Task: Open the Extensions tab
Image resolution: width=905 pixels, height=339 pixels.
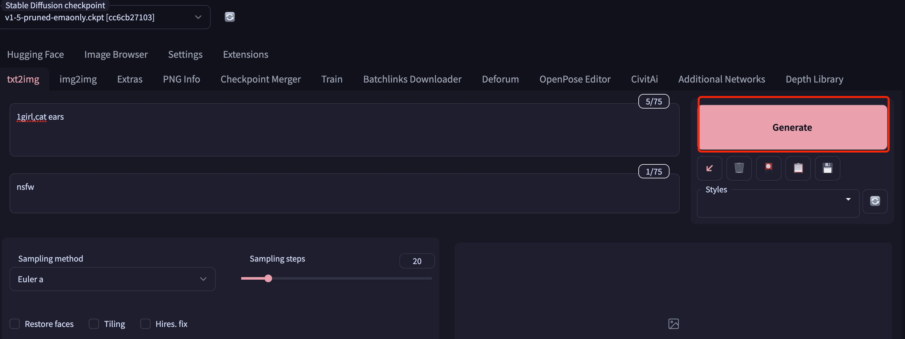Action: (x=246, y=54)
